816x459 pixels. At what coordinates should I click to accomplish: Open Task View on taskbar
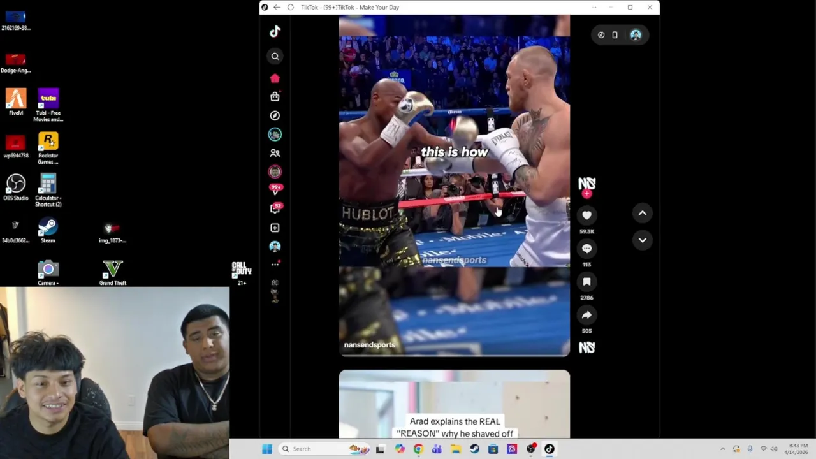[x=380, y=449]
